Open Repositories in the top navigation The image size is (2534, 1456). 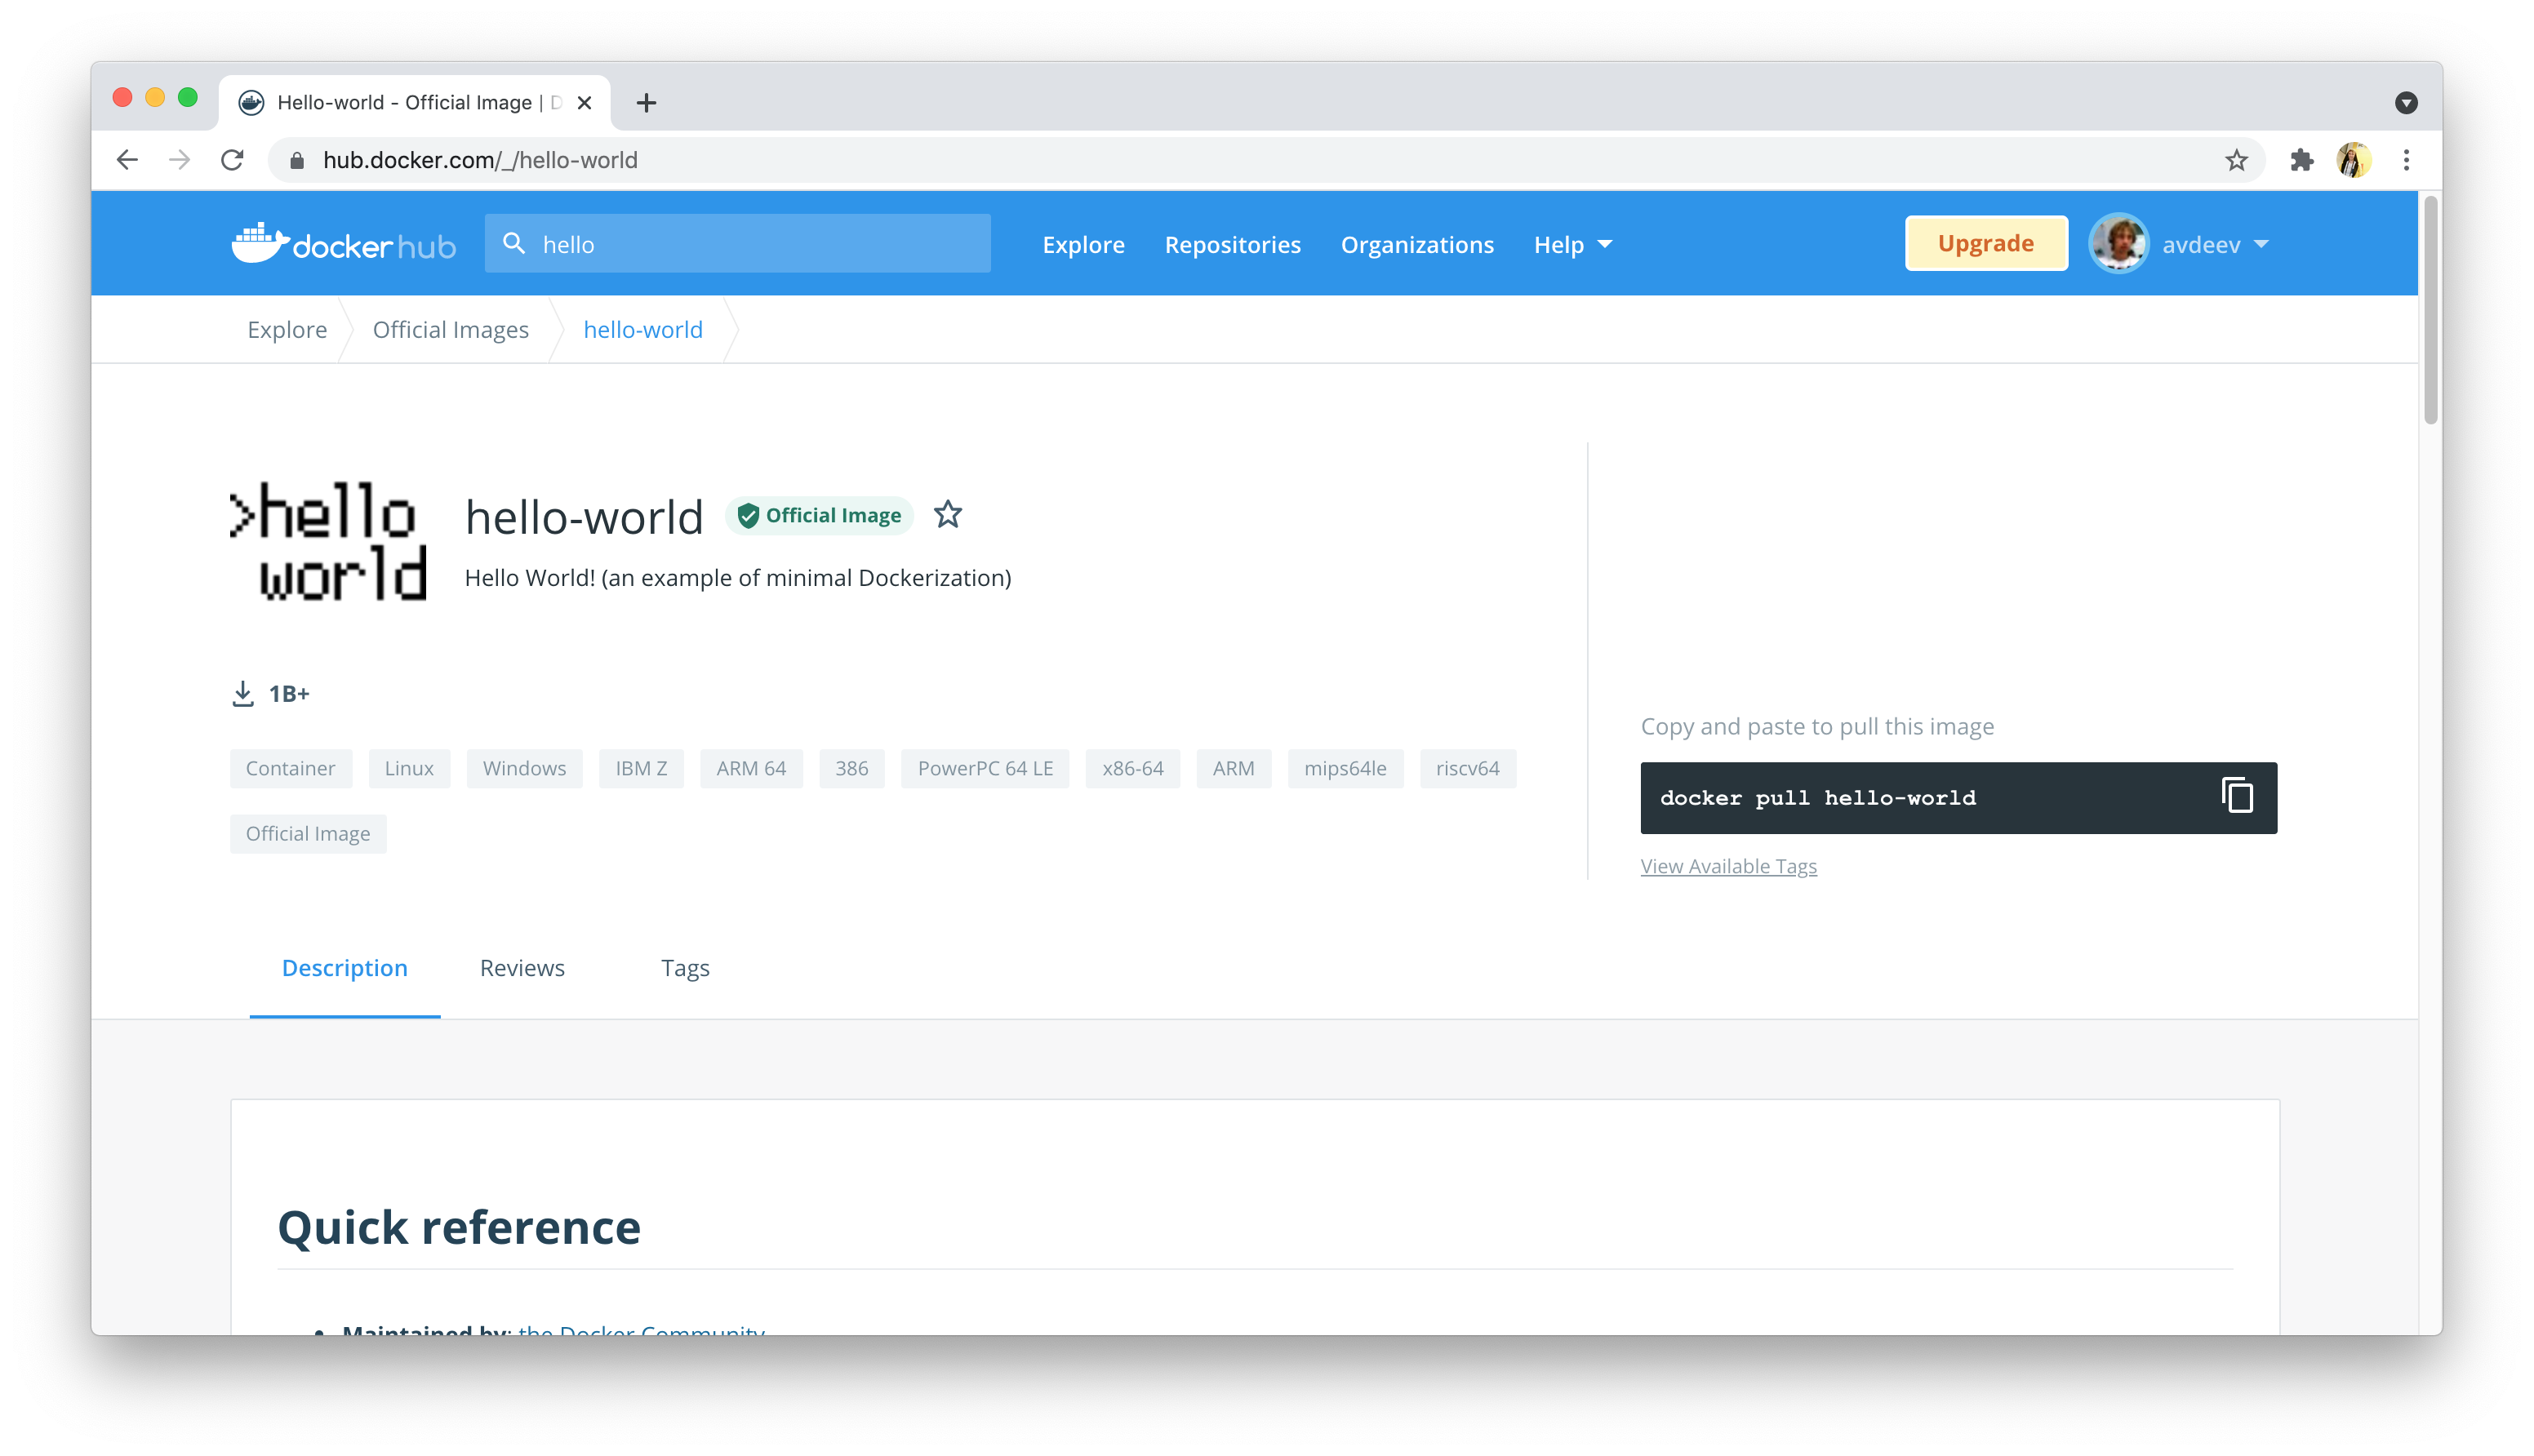click(1232, 245)
